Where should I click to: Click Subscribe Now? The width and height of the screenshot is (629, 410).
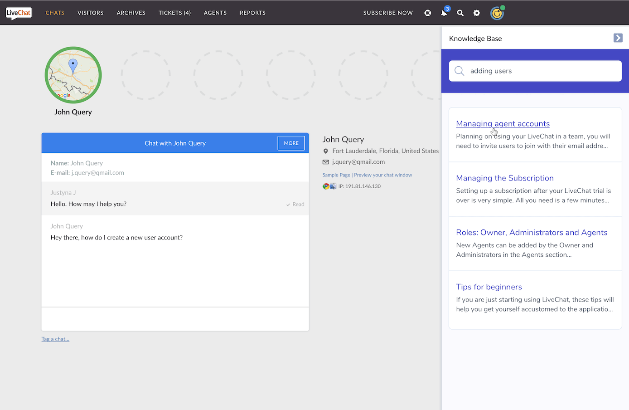tap(388, 13)
